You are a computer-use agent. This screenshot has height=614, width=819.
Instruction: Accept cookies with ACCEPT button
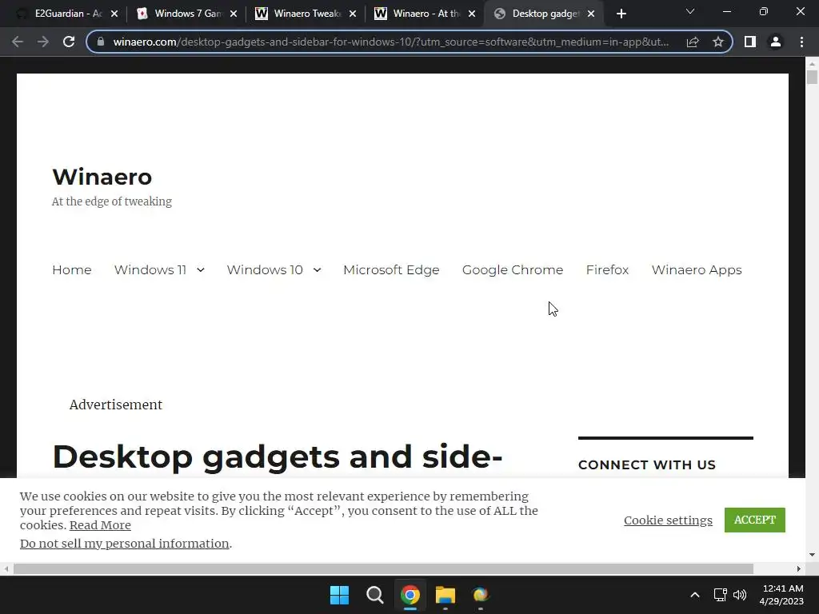pyautogui.click(x=755, y=520)
